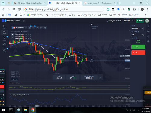Open the bottom icon in right sidebar
The image size is (151, 113).
148,41
